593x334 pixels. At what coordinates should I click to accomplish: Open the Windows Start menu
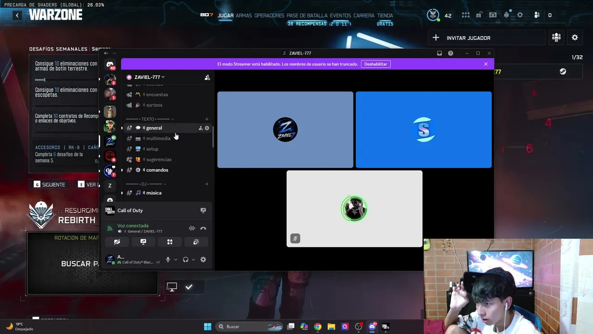click(x=208, y=327)
